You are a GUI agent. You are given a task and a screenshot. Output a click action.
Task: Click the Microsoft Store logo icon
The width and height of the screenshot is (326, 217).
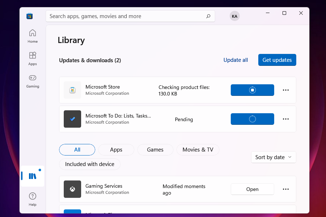[x=30, y=16]
